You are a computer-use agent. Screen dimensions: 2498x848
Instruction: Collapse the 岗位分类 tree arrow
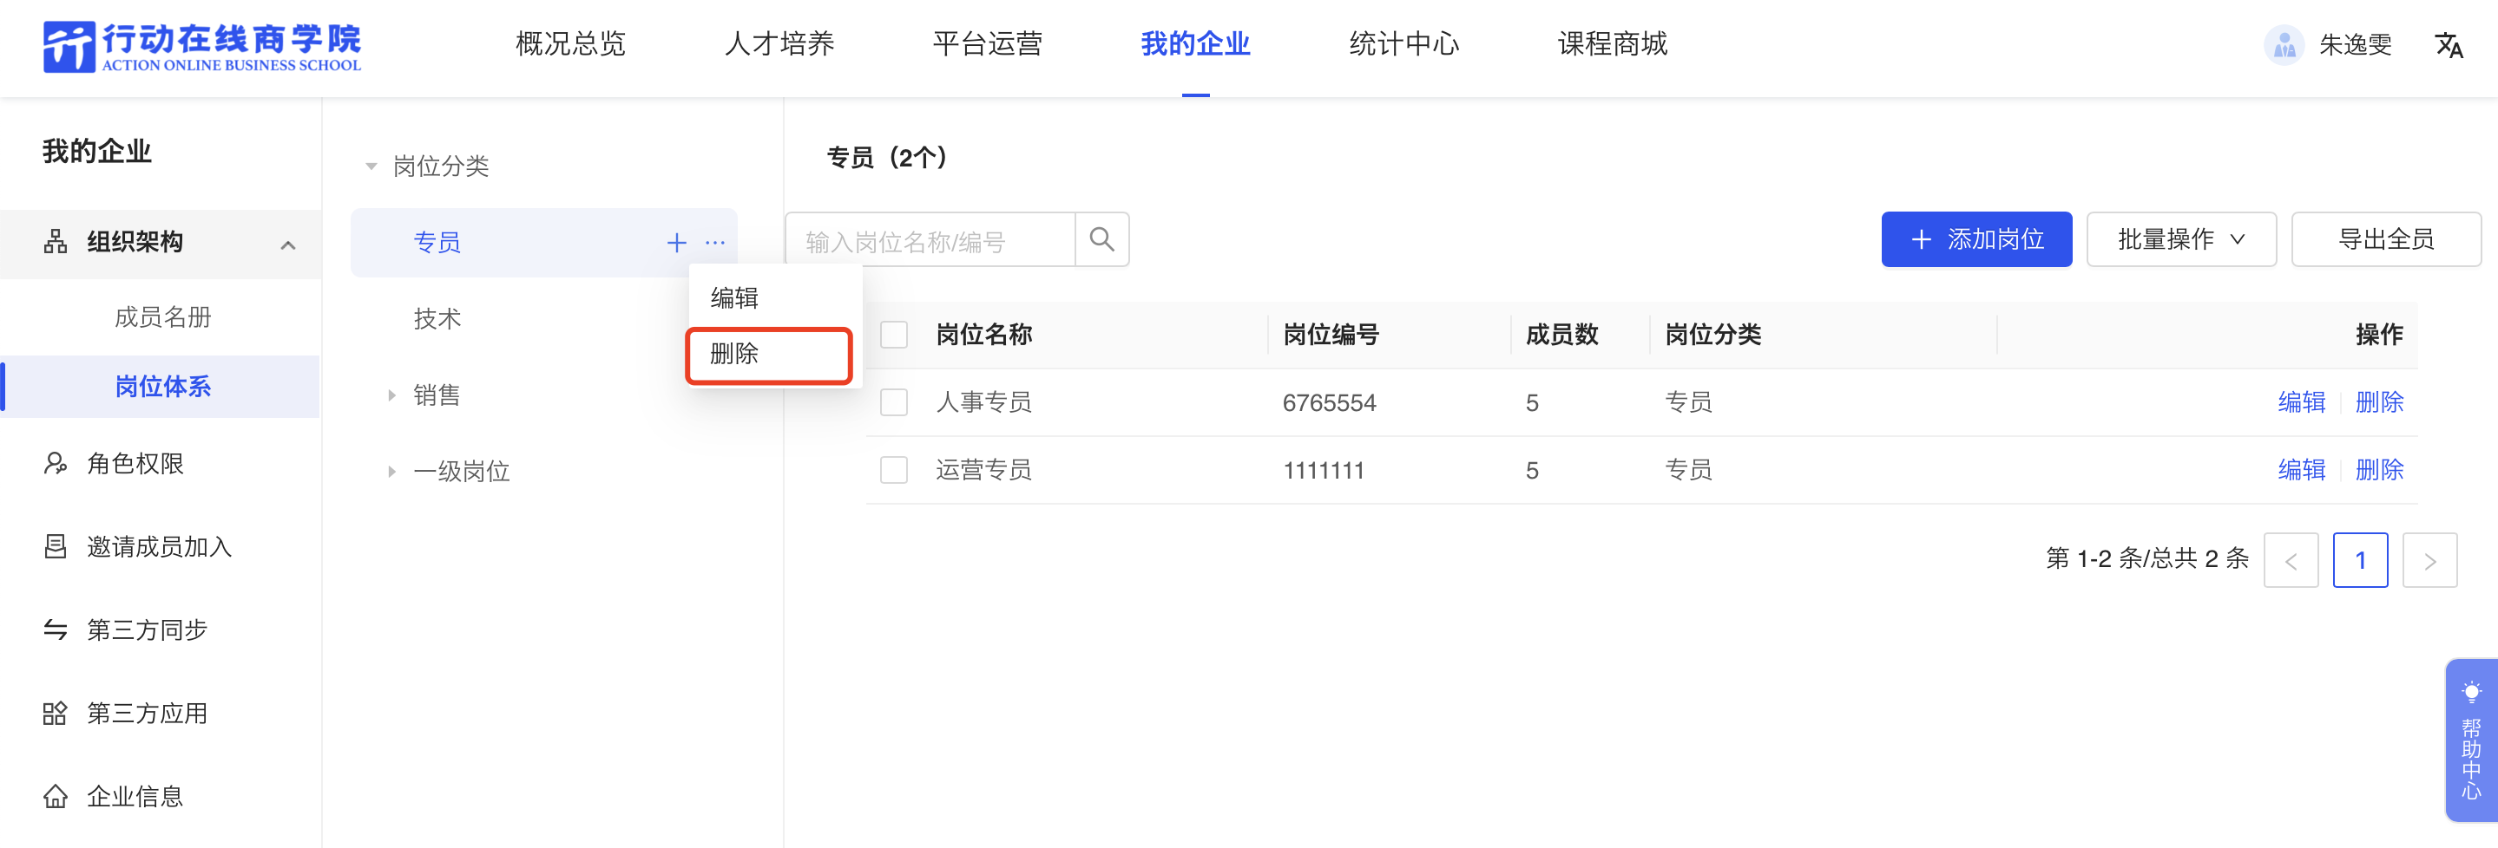[x=371, y=166]
